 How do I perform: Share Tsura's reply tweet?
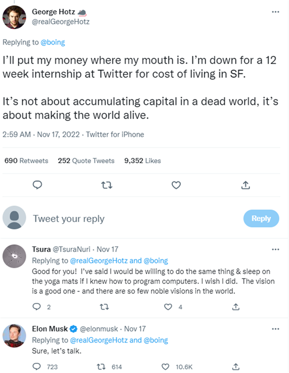point(236,307)
